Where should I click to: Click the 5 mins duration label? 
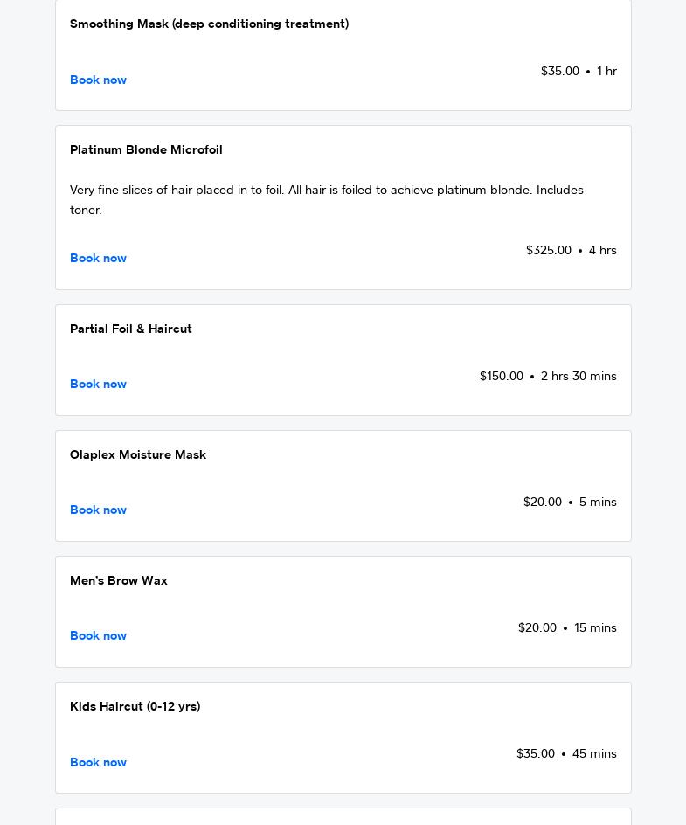(598, 502)
